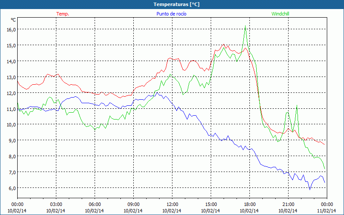Click the 06:00 time axis label
Viewport: 344px width, 215px height.
click(x=95, y=204)
